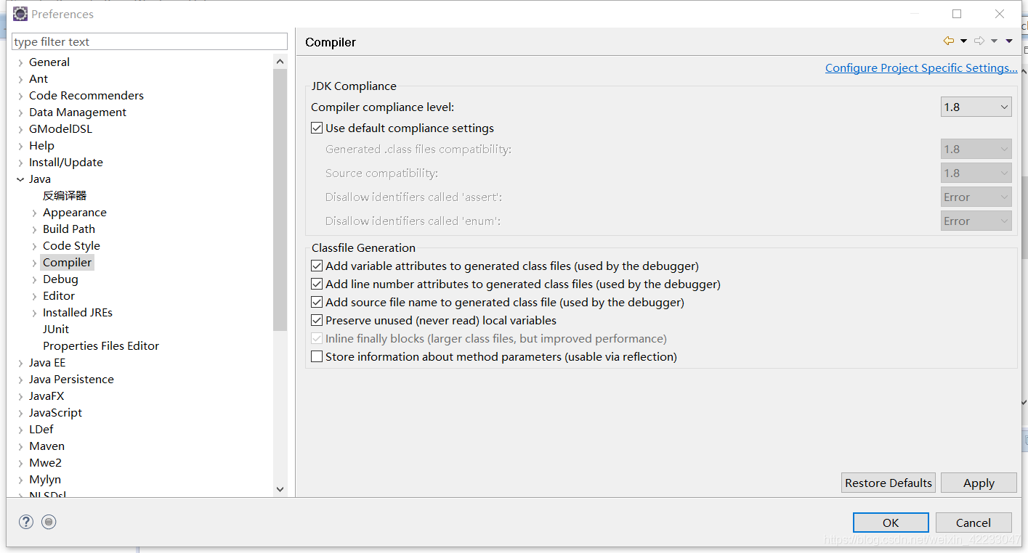Uncheck Use default compliance settings
Image resolution: width=1028 pixels, height=553 pixels.
[x=317, y=128]
